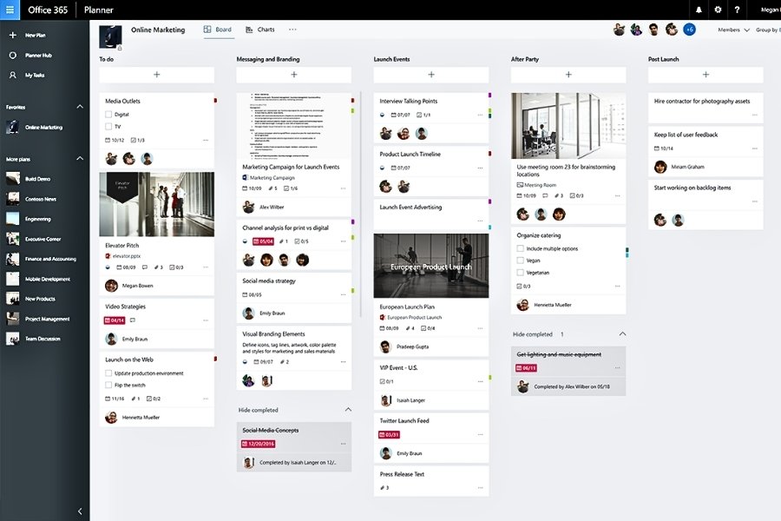
Task: Create a new plan via the New Plan icon
Action: point(14,35)
